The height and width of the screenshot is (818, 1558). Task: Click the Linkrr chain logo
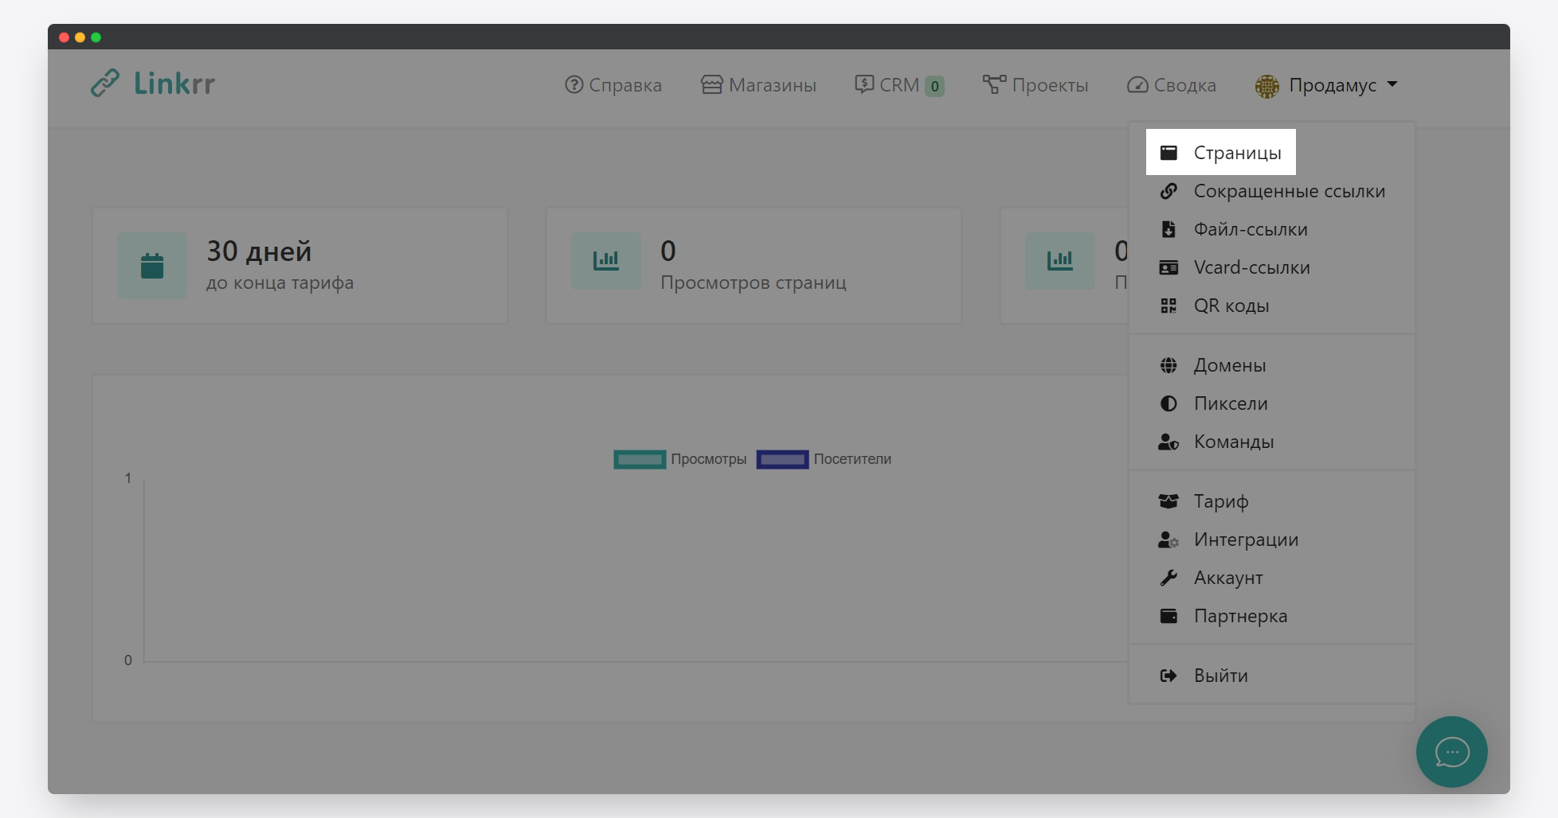click(x=105, y=83)
